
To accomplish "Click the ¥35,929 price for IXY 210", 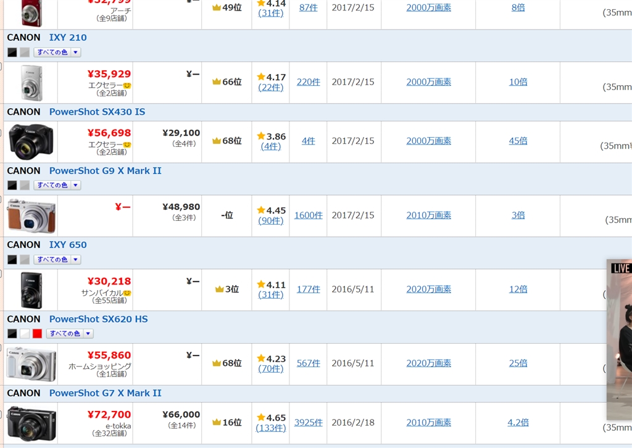I will coord(109,74).
